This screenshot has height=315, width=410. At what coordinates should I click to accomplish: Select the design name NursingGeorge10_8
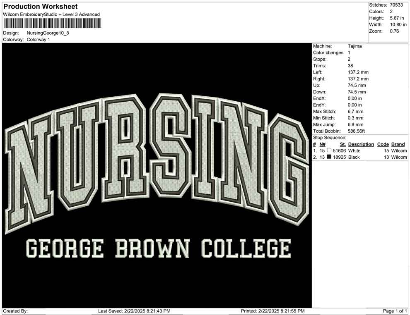pyautogui.click(x=48, y=33)
